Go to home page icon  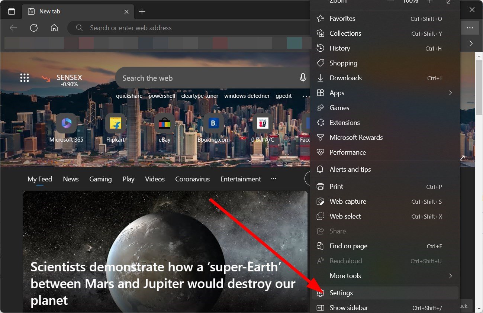pos(54,28)
